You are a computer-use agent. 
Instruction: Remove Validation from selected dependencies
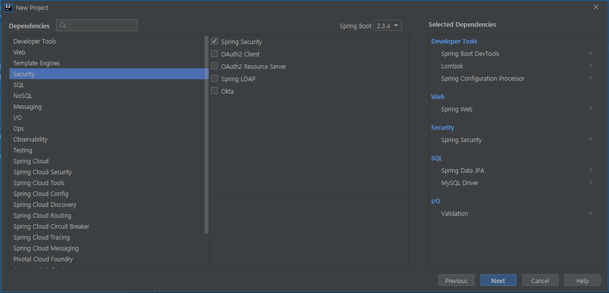coord(590,213)
